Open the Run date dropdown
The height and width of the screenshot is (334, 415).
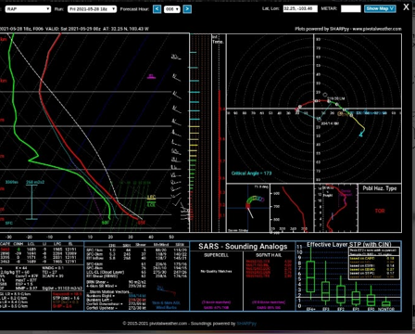(92, 9)
